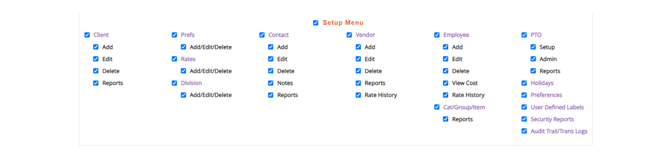Click the Setup Menu heading text
The width and height of the screenshot is (667, 168).
(x=343, y=23)
